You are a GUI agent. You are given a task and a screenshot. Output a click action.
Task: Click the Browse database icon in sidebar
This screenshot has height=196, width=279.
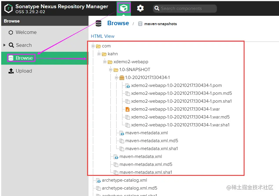11,58
